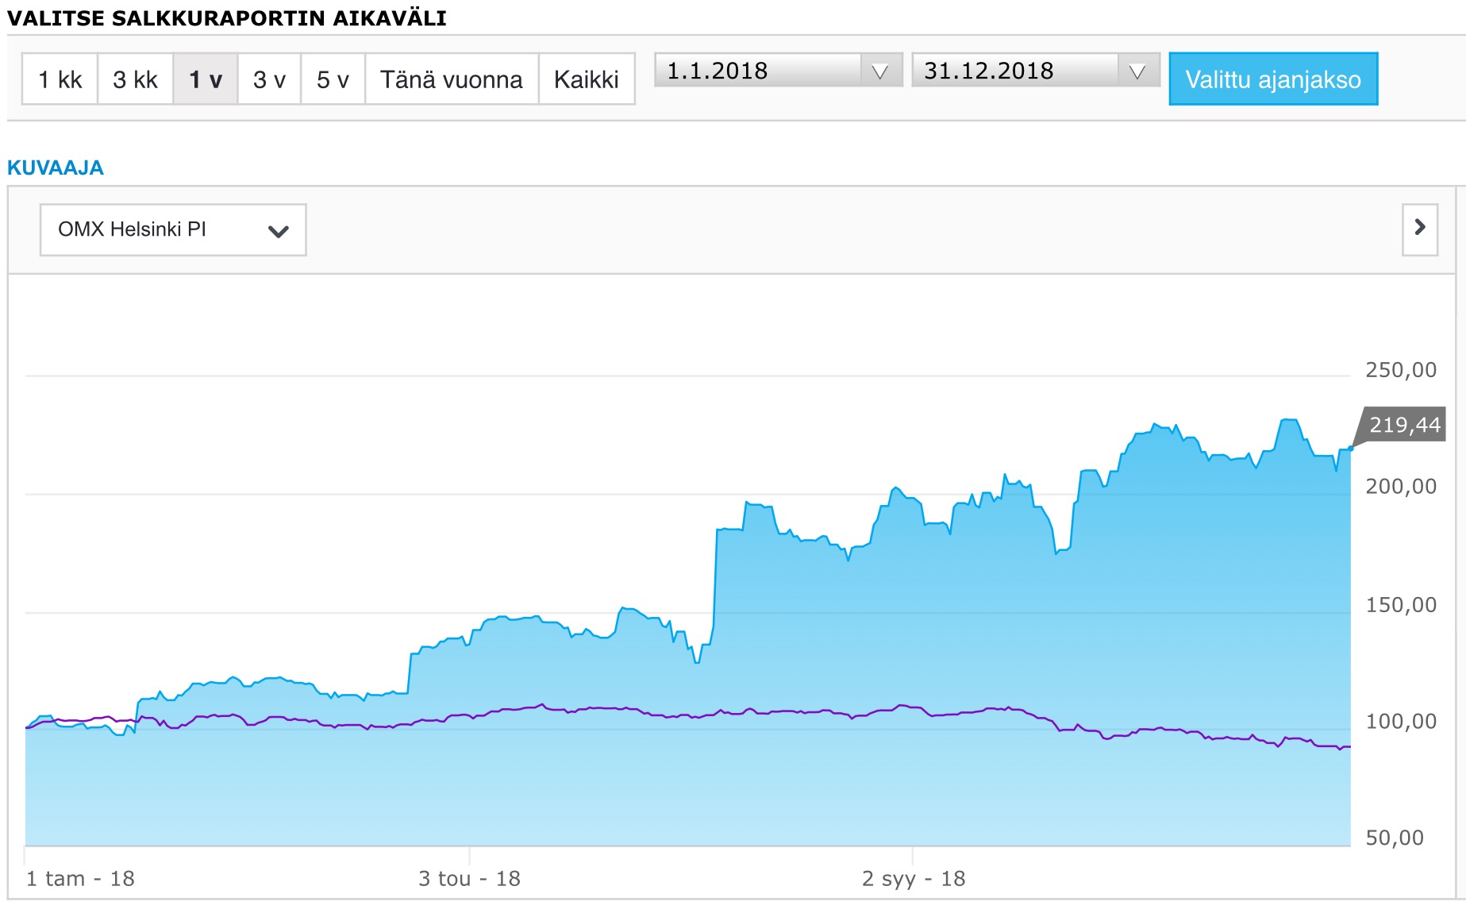Choose the 1 v time range
This screenshot has width=1466, height=921.
click(206, 79)
